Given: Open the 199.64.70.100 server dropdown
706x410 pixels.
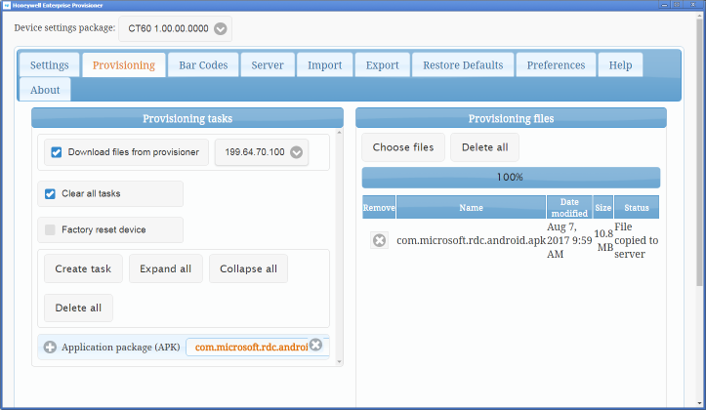Looking at the screenshot, I should click(262, 152).
